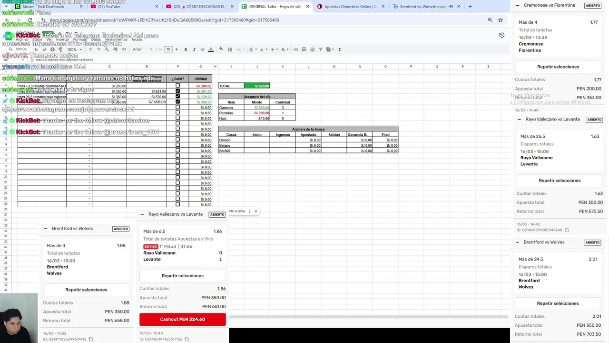Collapse right-side Rayo Vallecano vs Levante slip
609x343 pixels.
pos(519,120)
